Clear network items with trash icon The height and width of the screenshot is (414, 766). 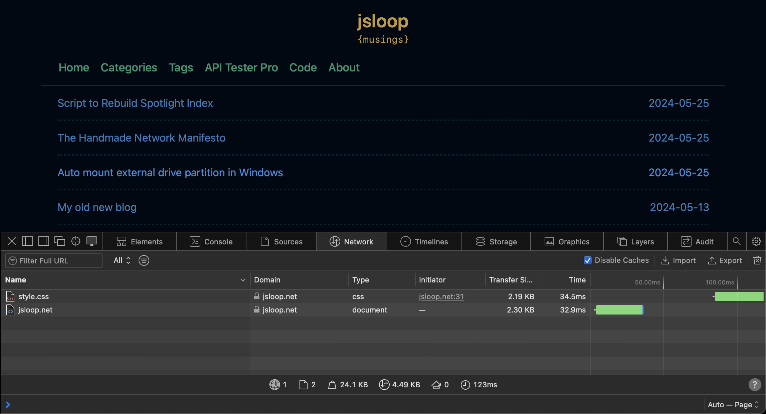click(x=757, y=260)
